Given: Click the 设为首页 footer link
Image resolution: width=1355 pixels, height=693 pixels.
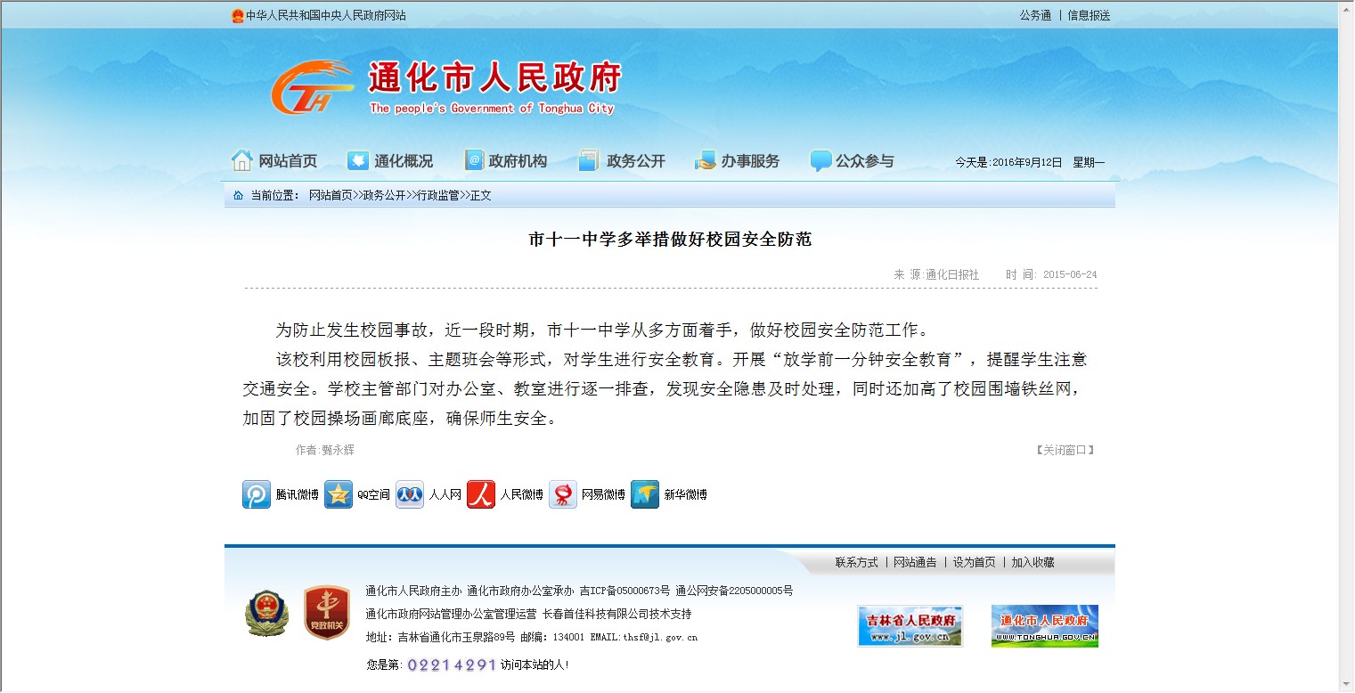Looking at the screenshot, I should [974, 562].
